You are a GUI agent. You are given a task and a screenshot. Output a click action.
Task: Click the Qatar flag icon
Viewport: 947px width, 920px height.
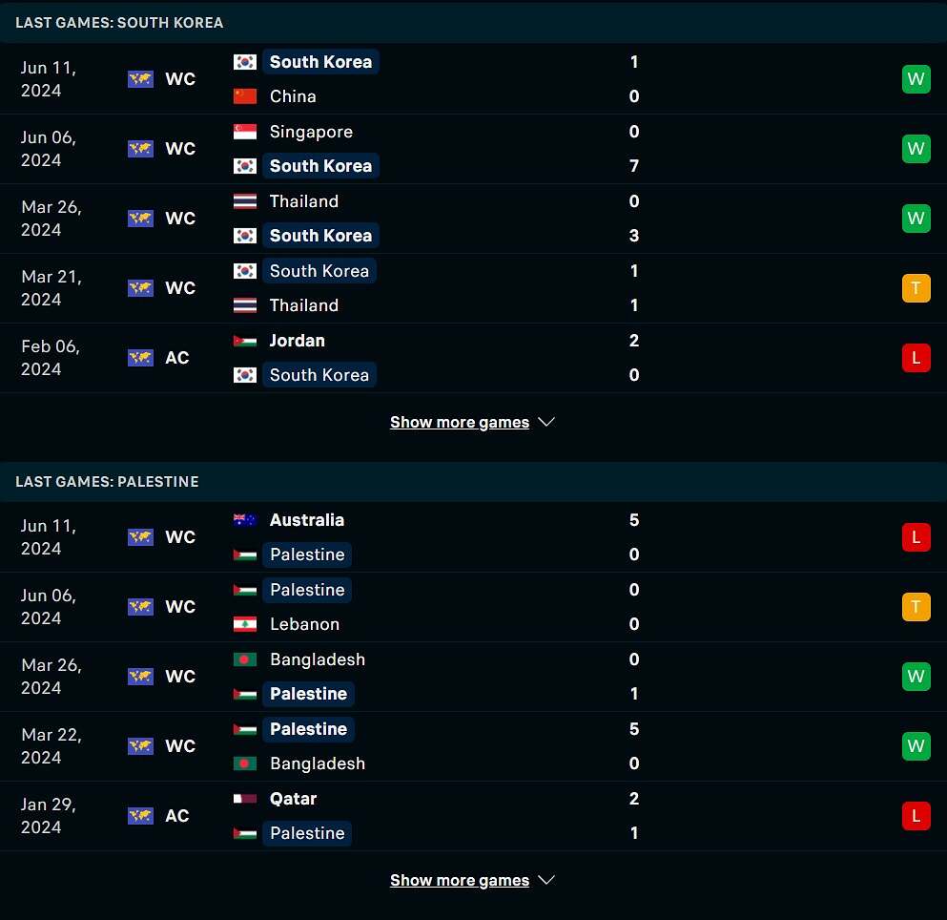[x=244, y=799]
